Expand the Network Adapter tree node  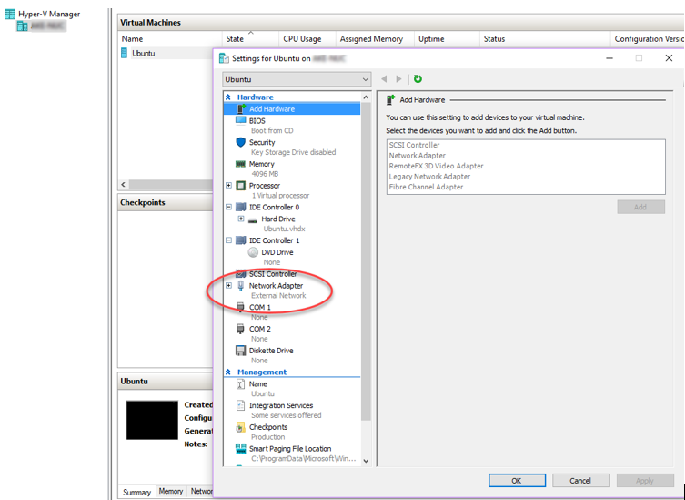[228, 286]
